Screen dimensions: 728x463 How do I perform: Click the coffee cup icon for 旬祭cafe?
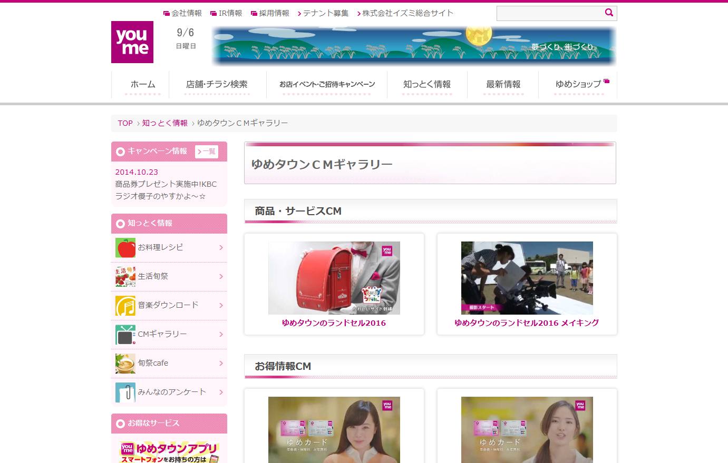tap(125, 363)
